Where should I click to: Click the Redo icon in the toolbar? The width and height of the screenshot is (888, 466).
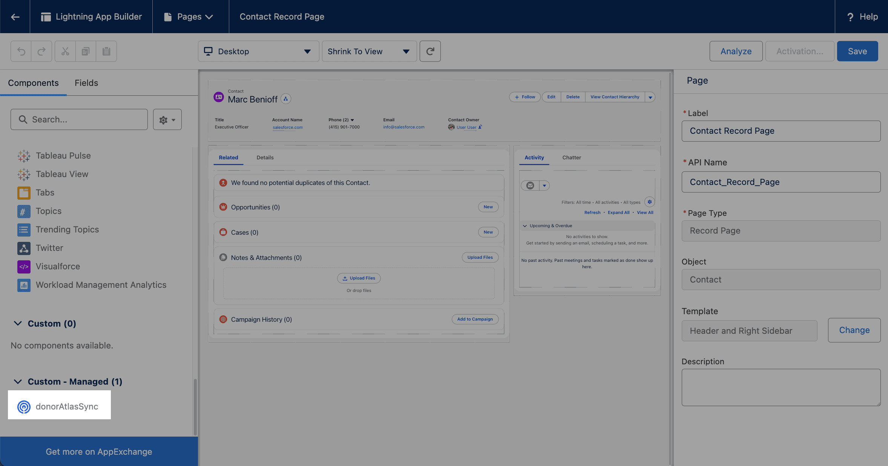click(x=41, y=51)
